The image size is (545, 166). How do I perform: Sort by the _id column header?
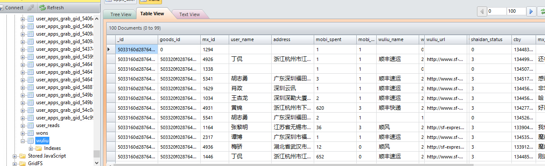coord(136,39)
